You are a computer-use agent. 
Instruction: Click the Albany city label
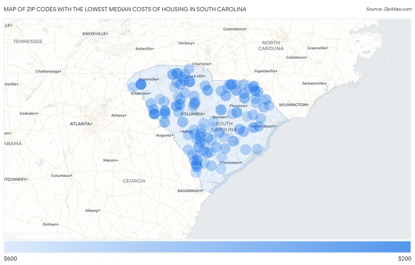[92, 210]
